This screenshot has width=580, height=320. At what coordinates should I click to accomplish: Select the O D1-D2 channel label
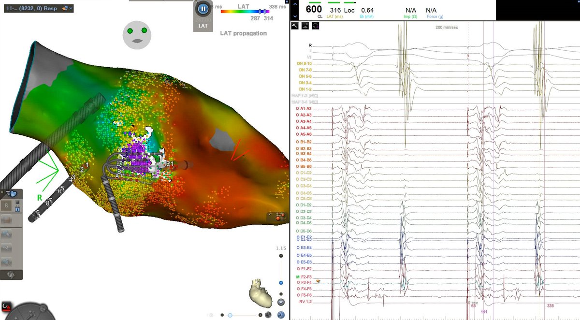(x=304, y=205)
